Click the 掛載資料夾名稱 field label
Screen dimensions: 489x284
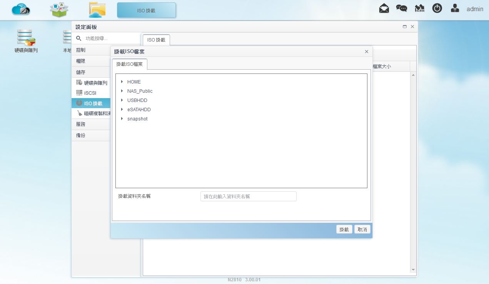(x=134, y=196)
